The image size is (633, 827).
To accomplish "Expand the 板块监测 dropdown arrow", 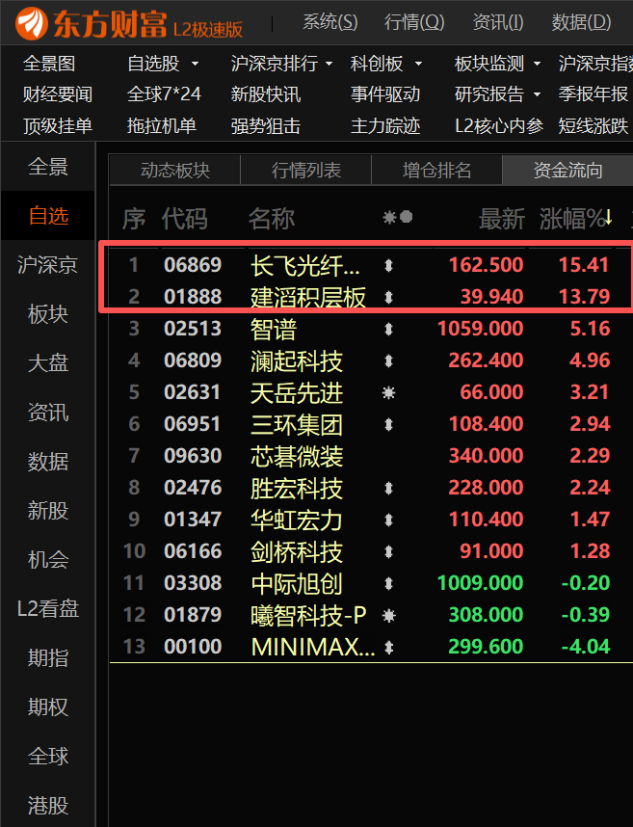I will pyautogui.click(x=537, y=64).
